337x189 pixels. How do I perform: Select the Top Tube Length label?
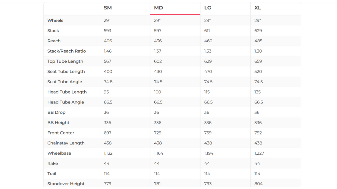click(x=65, y=61)
